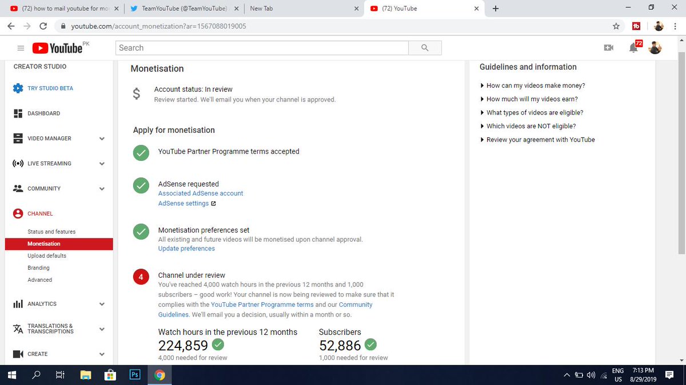Open the Action Center notifications icon

click(669, 375)
